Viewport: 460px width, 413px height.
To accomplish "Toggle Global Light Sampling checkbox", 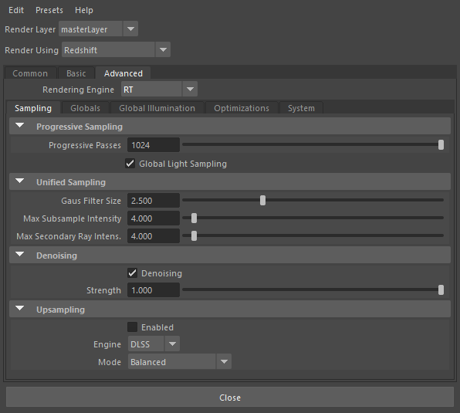I will click(130, 164).
